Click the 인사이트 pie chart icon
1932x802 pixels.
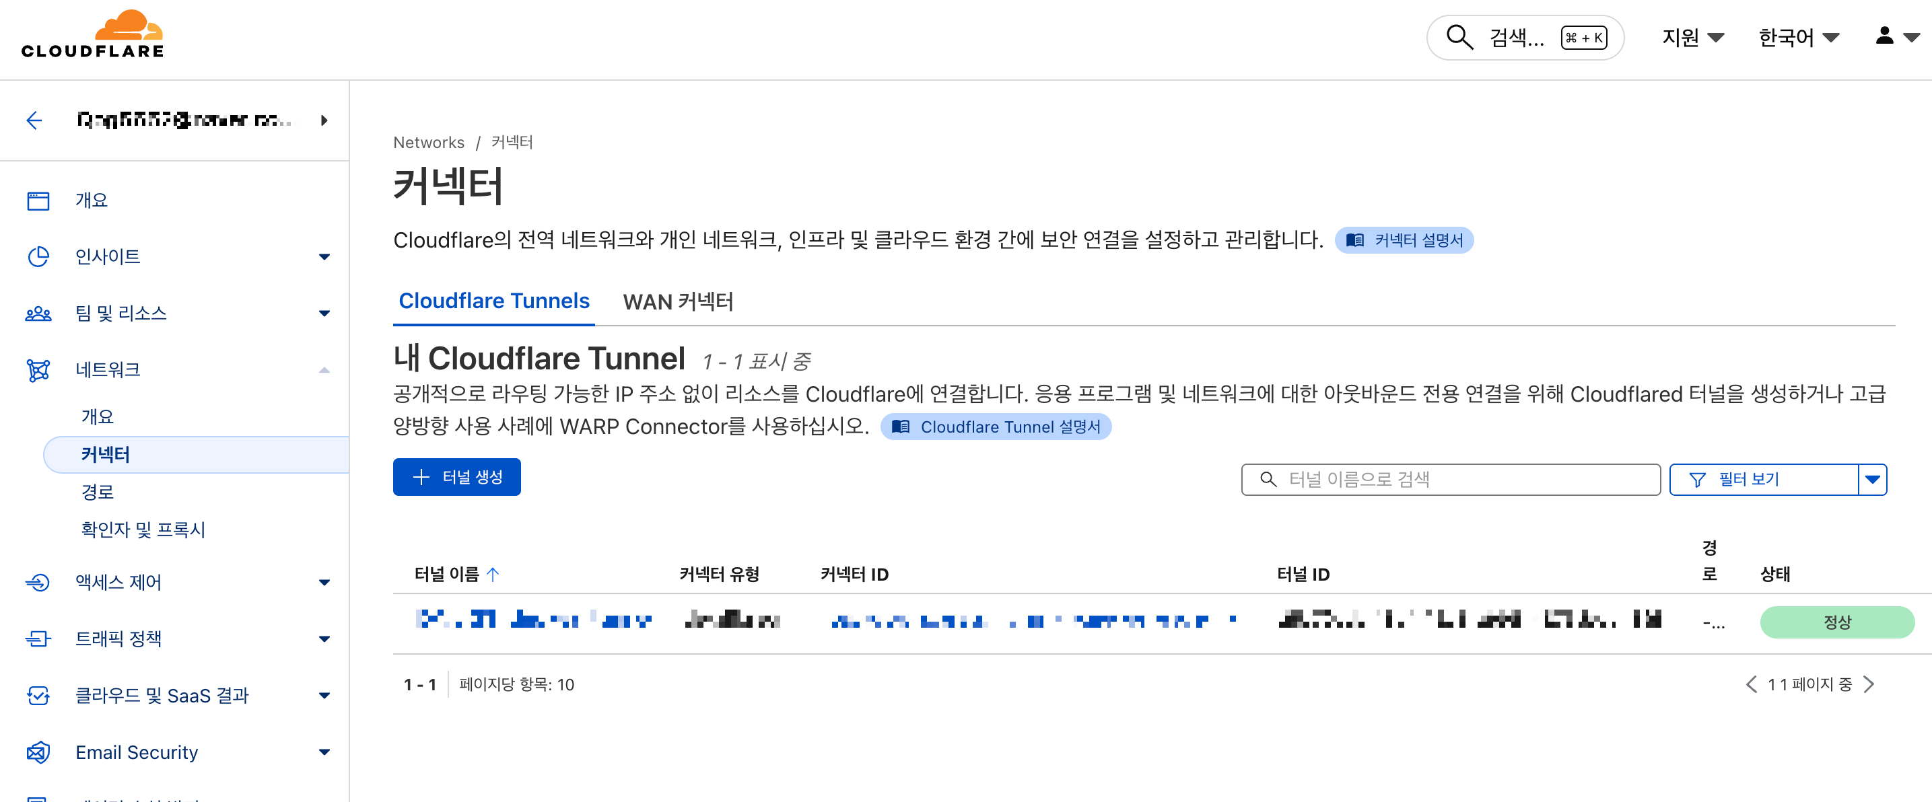click(38, 256)
